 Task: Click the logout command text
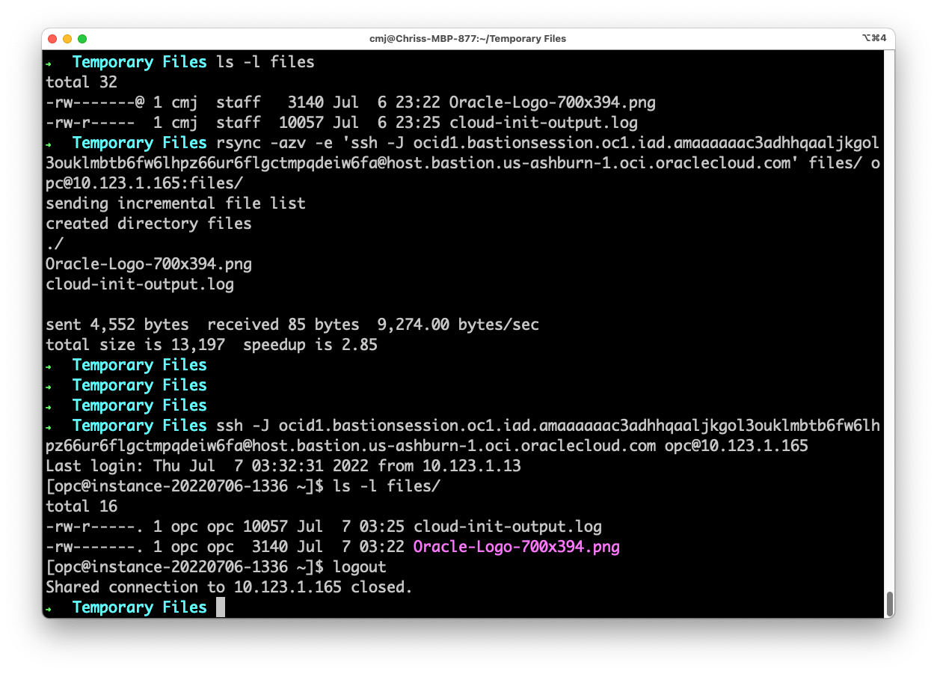[363, 566]
